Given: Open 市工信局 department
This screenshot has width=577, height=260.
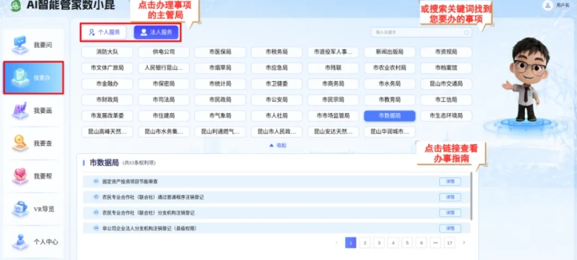Looking at the screenshot, I should click(446, 100).
